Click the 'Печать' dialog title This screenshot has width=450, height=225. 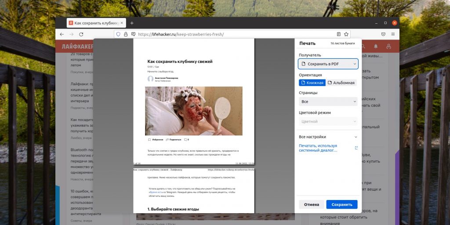(x=307, y=44)
